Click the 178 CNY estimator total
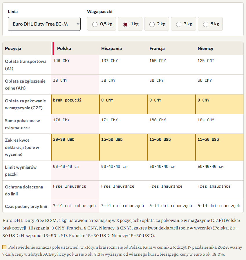This screenshot has width=246, height=260. pyautogui.click(x=75, y=124)
